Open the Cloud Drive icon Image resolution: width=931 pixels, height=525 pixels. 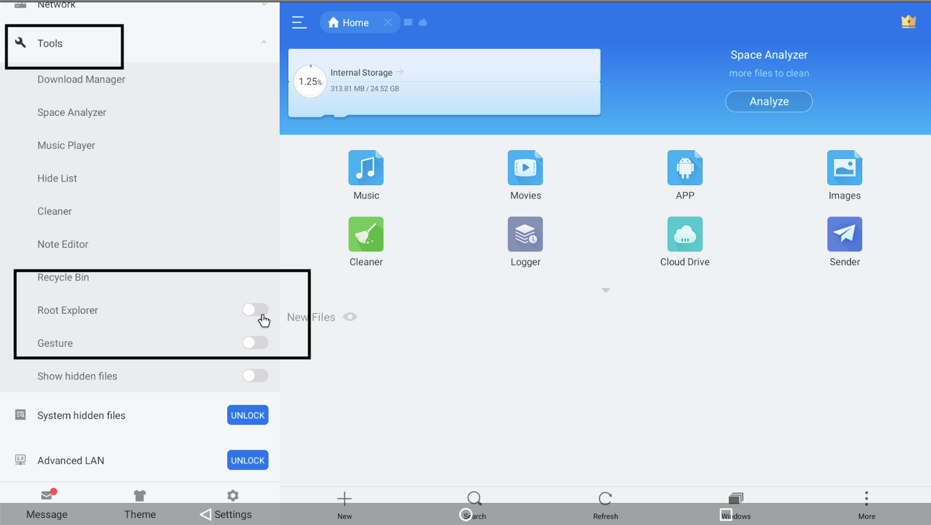click(685, 235)
